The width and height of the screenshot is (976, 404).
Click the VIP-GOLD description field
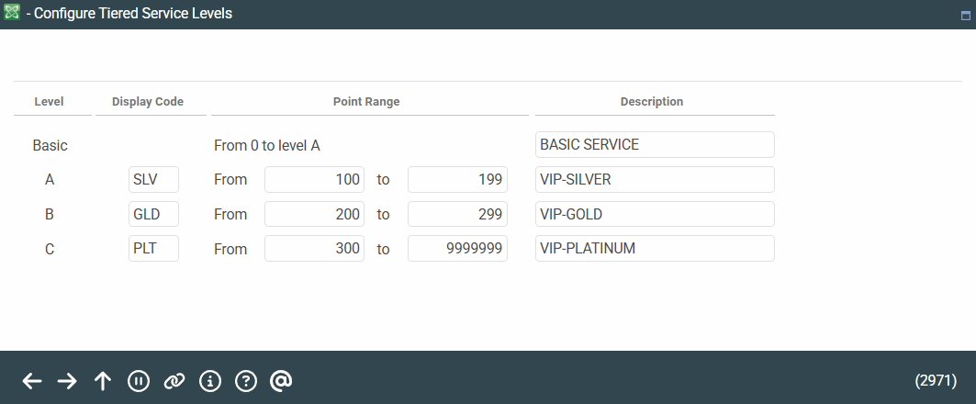point(655,214)
